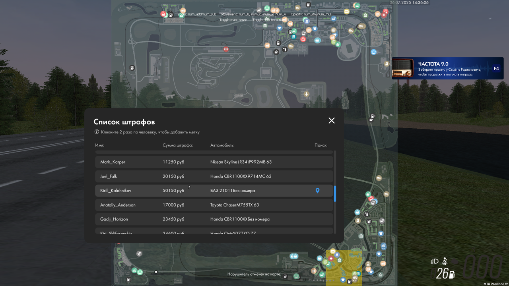509x286 pixels.
Task: Click the blue map pin for Kirill_Kalahnikov
Action: tap(317, 191)
